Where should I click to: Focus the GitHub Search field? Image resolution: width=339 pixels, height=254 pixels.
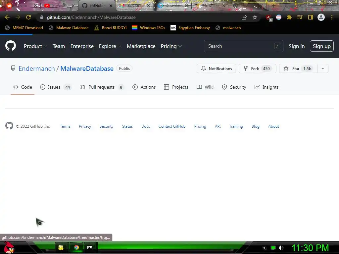click(243, 46)
